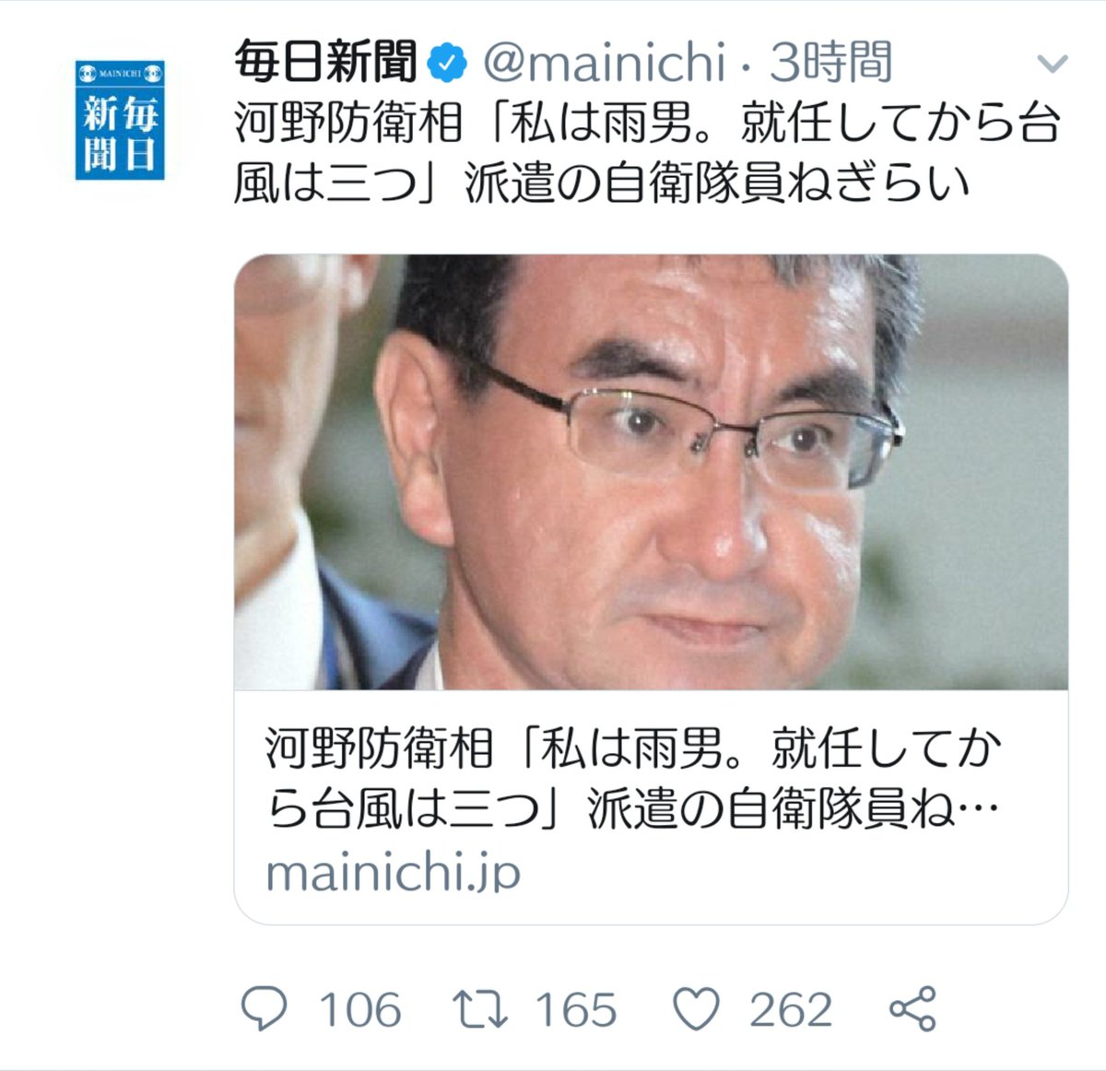
Task: Open the share icon menu
Action: (x=913, y=1009)
